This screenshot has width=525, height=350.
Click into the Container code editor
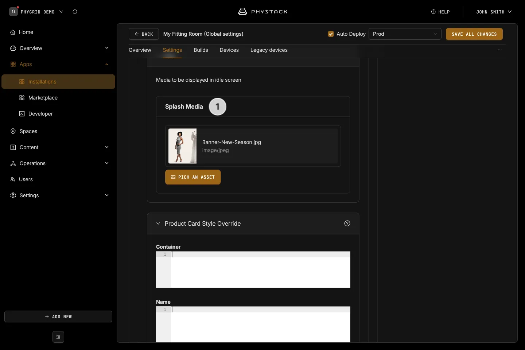click(253, 269)
